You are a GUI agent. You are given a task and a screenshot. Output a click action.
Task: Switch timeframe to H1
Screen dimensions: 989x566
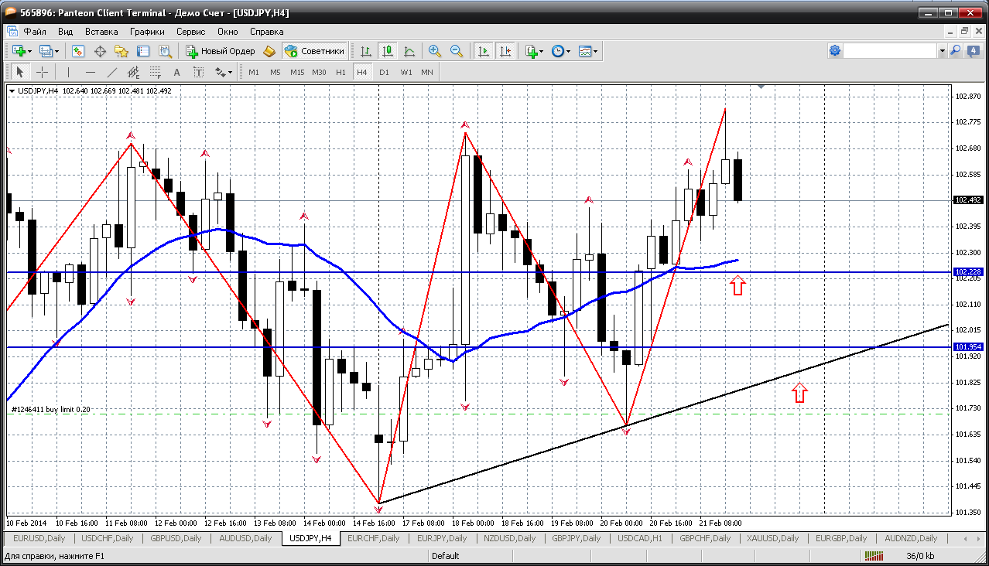[341, 72]
